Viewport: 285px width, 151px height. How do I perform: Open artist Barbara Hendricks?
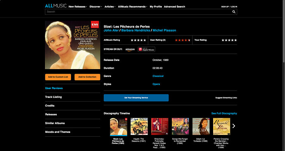coord(135,30)
